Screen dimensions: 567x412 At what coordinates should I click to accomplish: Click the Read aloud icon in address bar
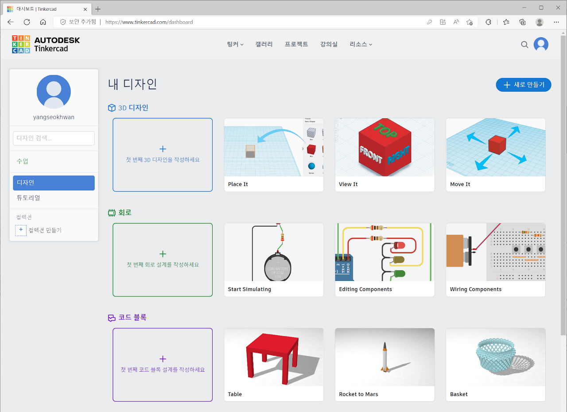tap(456, 22)
